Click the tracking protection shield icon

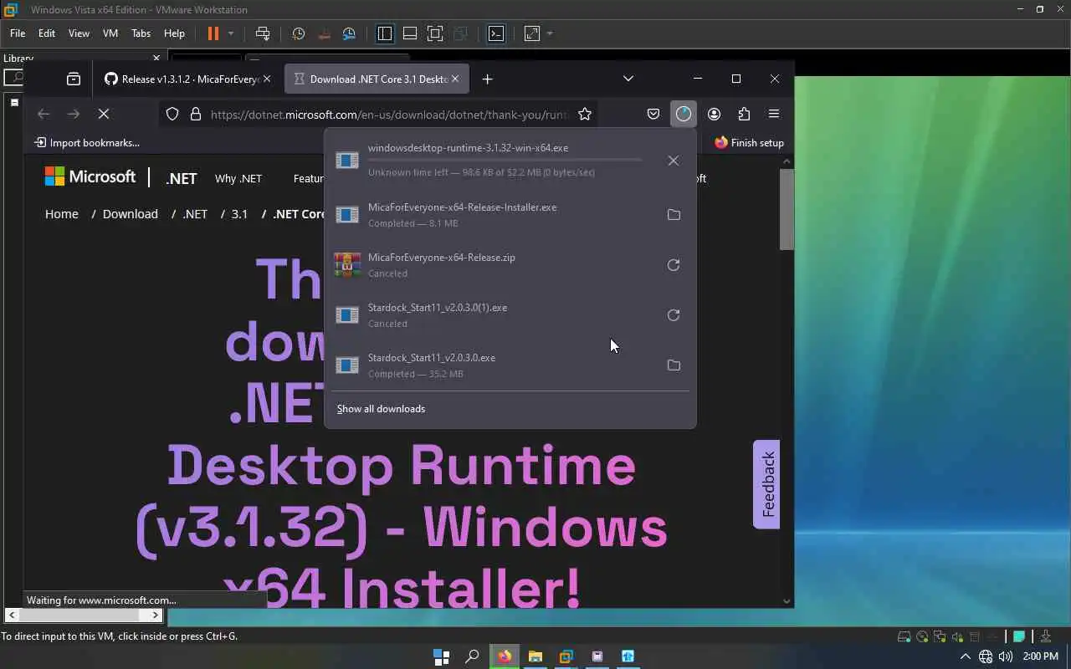[172, 115]
